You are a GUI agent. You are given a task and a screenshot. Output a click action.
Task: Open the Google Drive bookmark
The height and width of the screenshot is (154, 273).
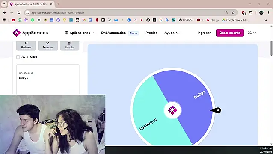235,20
